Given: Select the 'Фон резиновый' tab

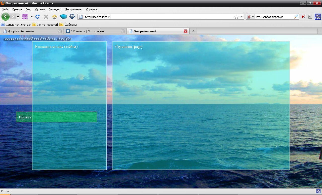Looking at the screenshot, I should point(158,31).
